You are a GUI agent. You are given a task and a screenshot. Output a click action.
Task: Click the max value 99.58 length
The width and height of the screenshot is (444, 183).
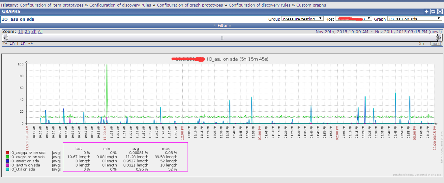pos(167,157)
